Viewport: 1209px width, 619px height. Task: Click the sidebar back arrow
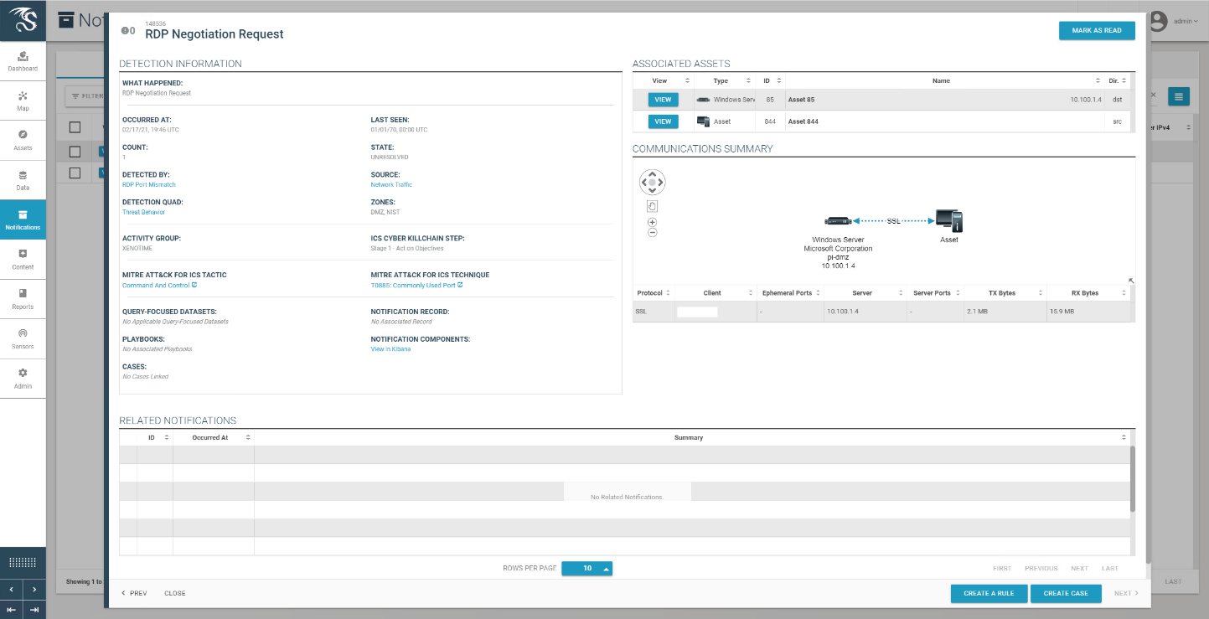coord(12,590)
